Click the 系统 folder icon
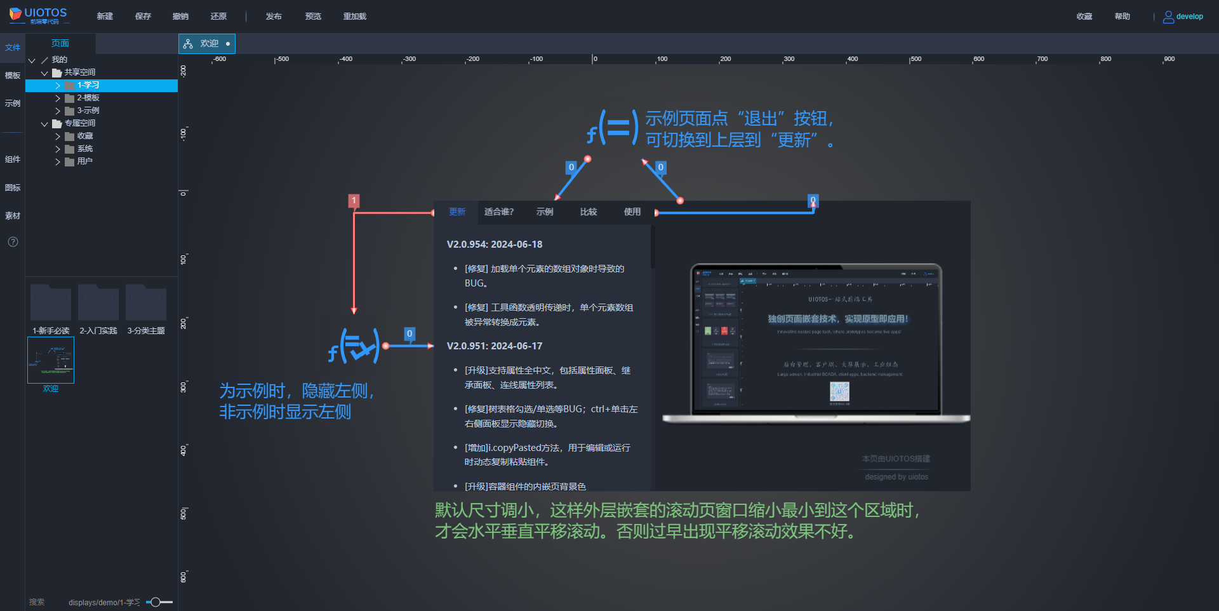Screen dimensions: 1219x611 [70, 149]
